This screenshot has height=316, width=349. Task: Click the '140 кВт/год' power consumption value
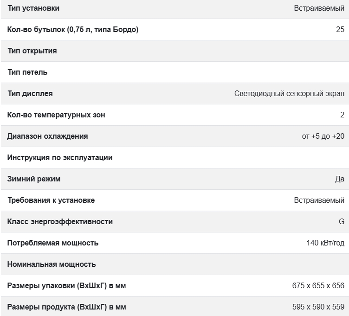pyautogui.click(x=325, y=243)
